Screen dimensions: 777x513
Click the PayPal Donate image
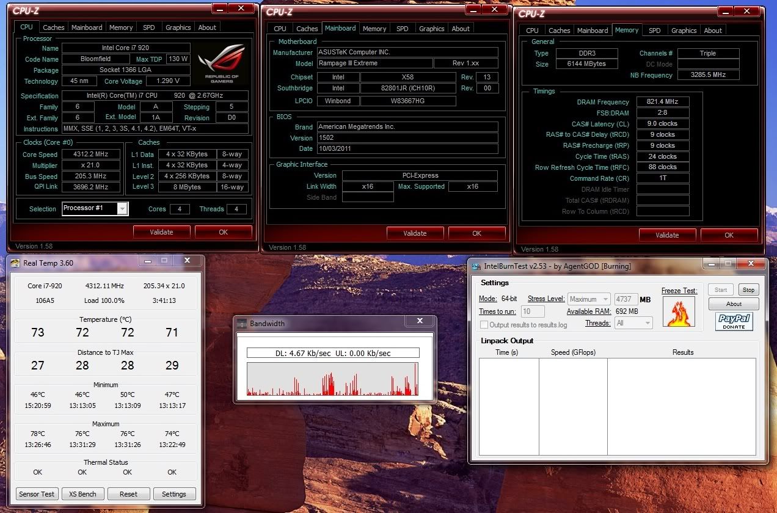(734, 321)
